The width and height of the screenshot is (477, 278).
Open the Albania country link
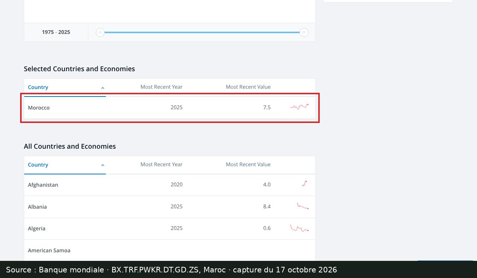pyautogui.click(x=37, y=207)
